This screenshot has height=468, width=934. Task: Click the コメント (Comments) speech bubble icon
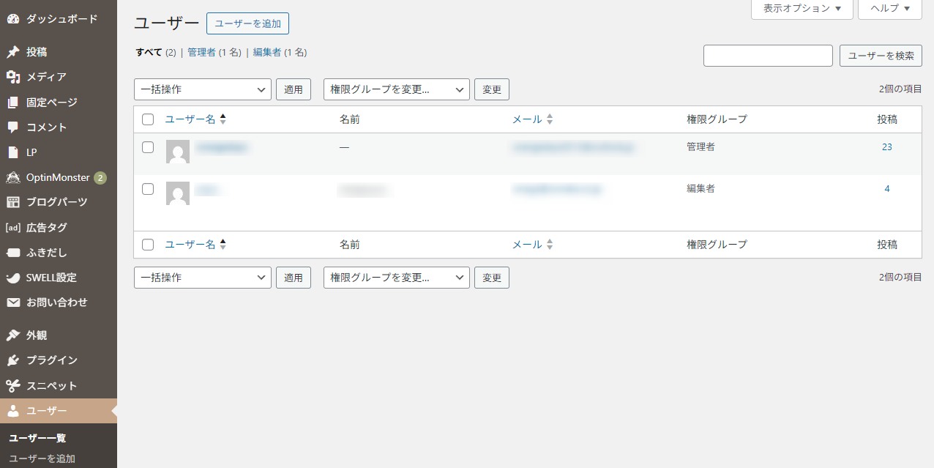tap(12, 127)
